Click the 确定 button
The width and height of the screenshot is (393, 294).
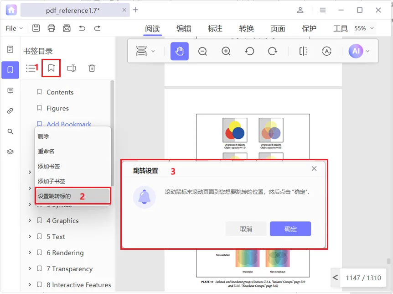[290, 229]
